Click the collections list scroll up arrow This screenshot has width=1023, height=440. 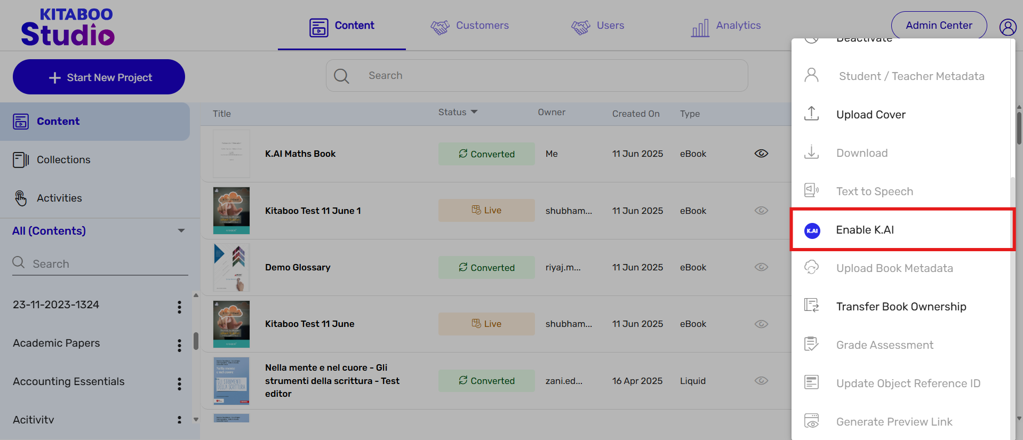(196, 295)
